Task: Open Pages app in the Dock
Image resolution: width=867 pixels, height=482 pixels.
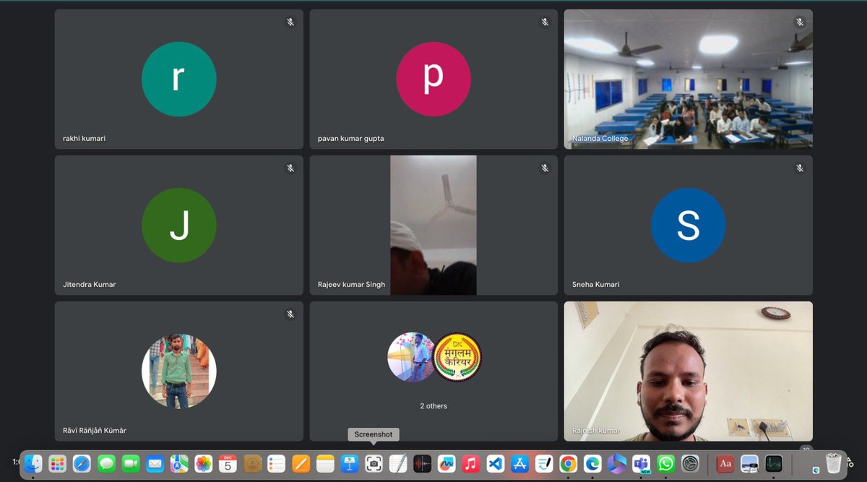Action: click(x=301, y=463)
